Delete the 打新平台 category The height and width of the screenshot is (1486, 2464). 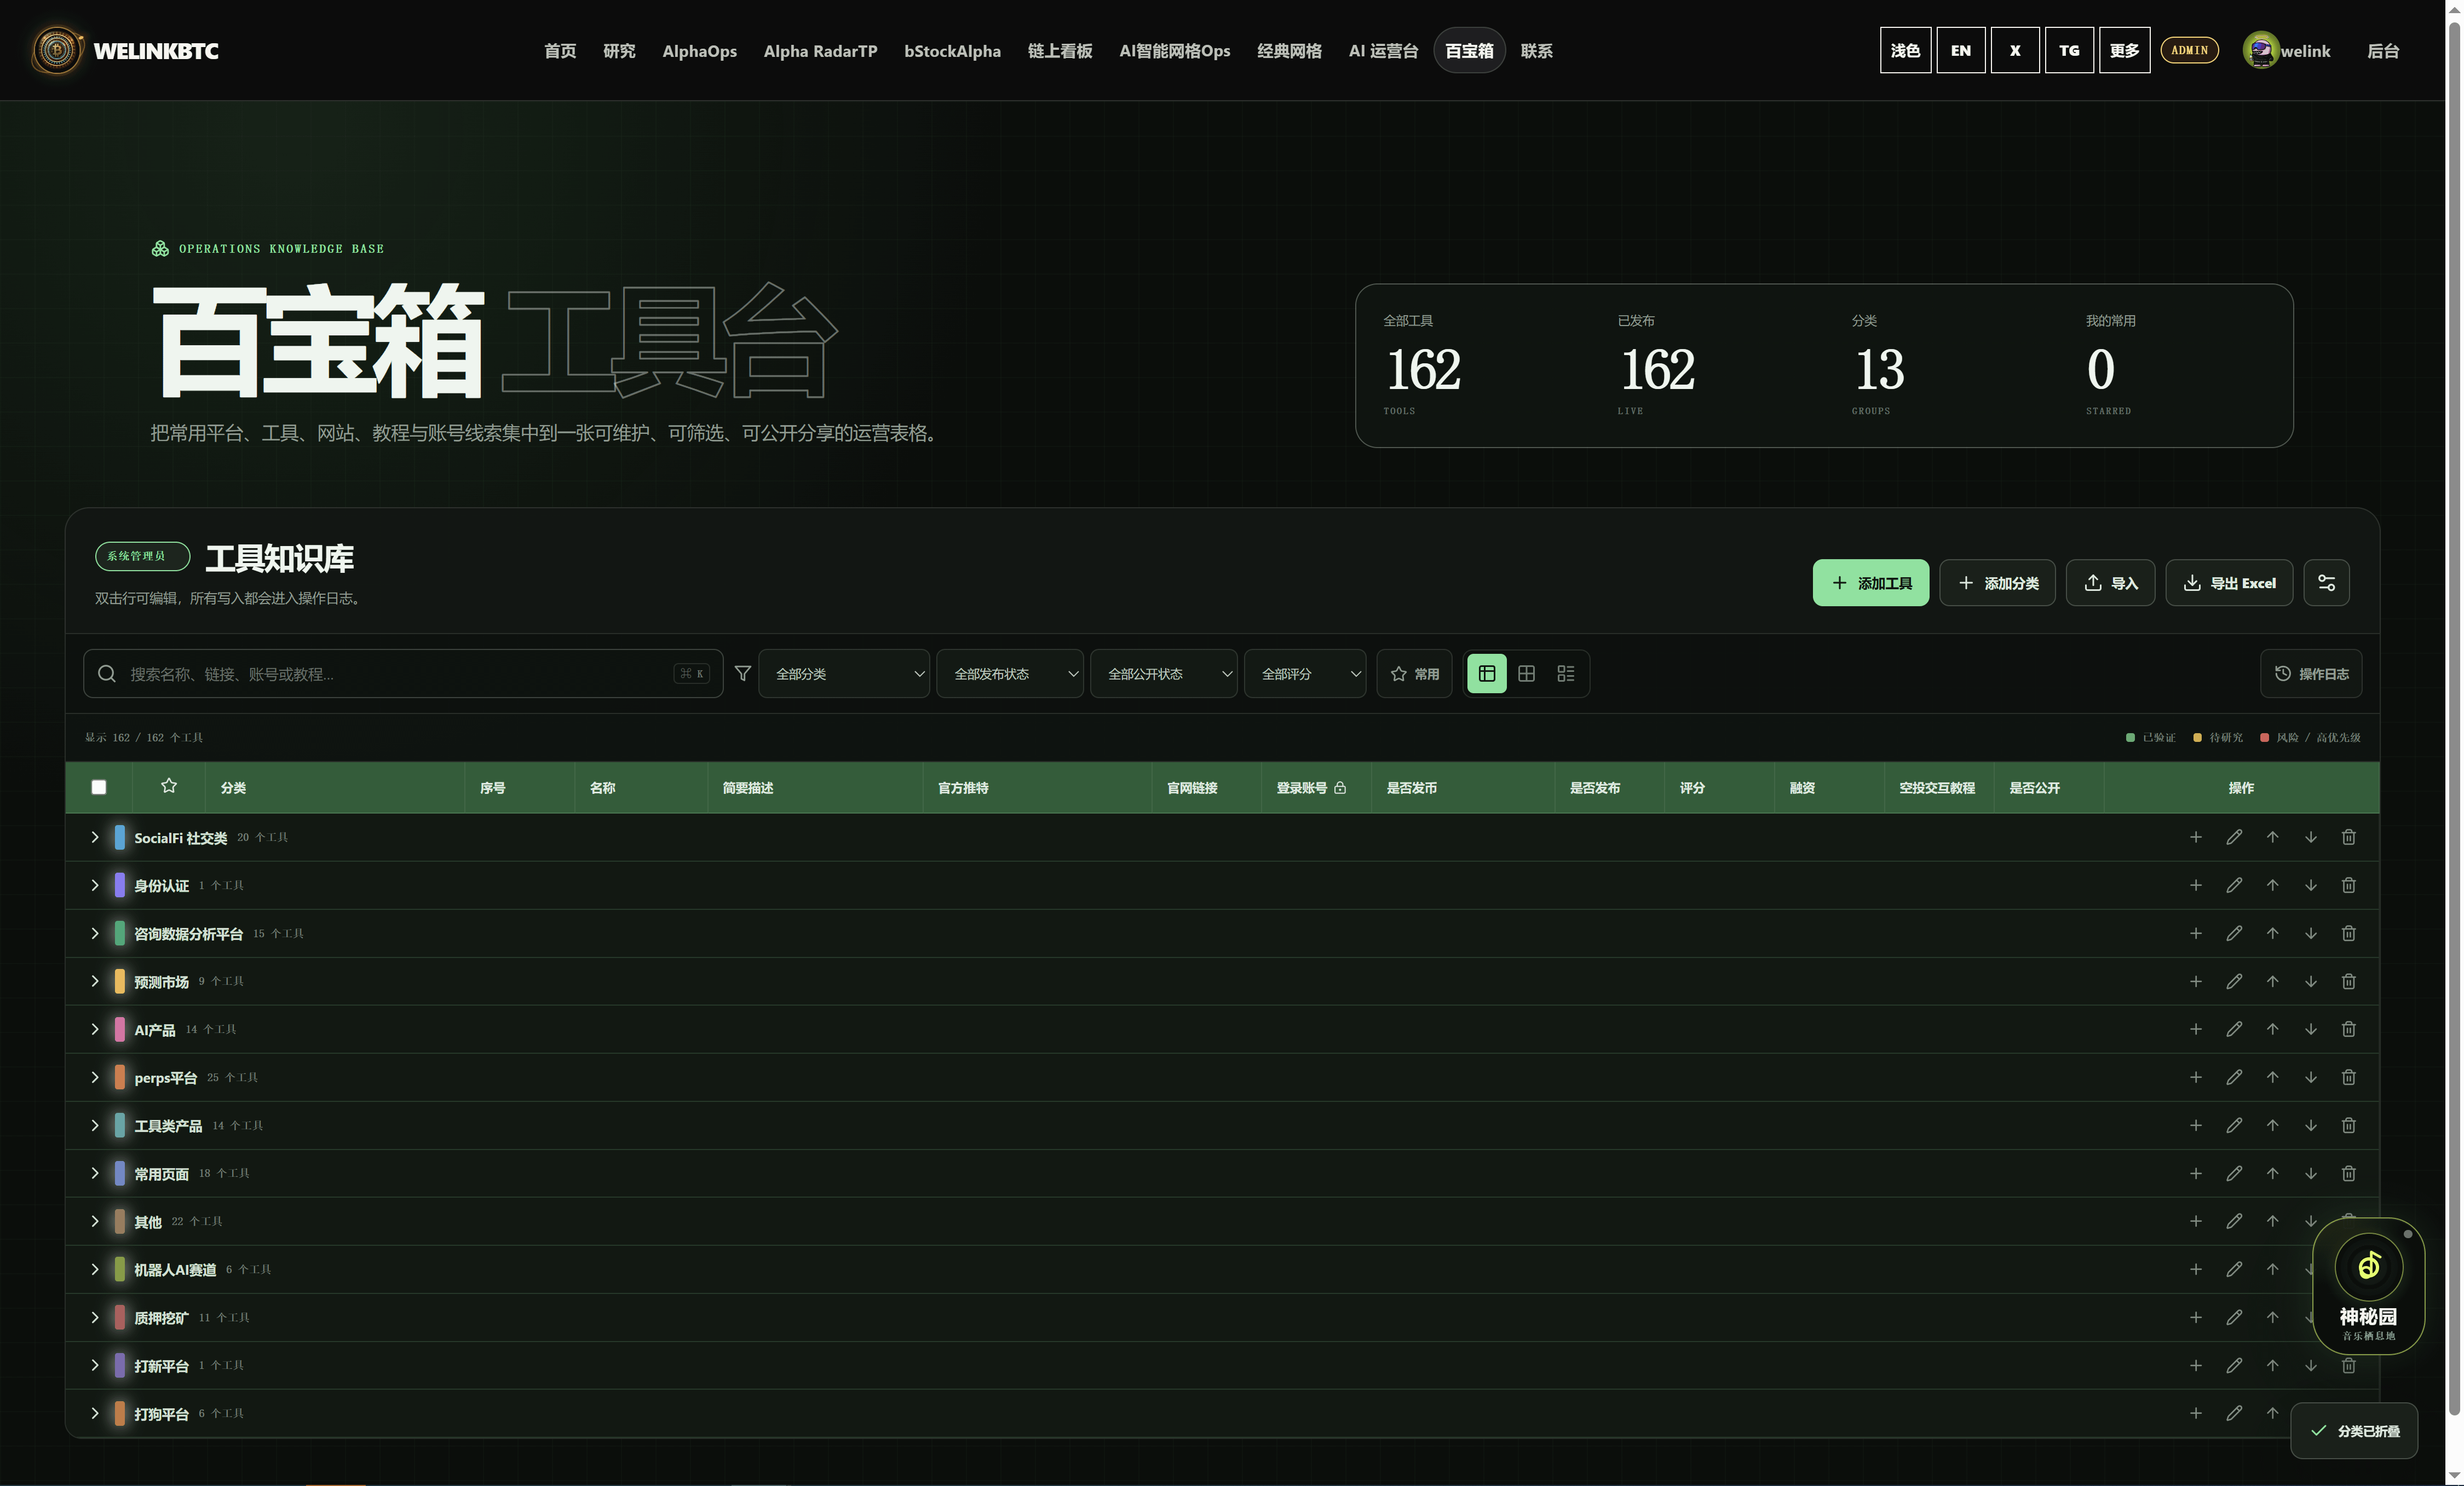(x=2349, y=1365)
